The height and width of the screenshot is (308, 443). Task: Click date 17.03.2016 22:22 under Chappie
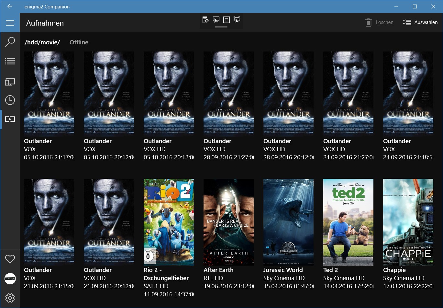pos(408,286)
